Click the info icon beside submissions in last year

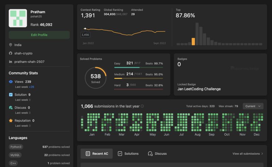point(142,106)
